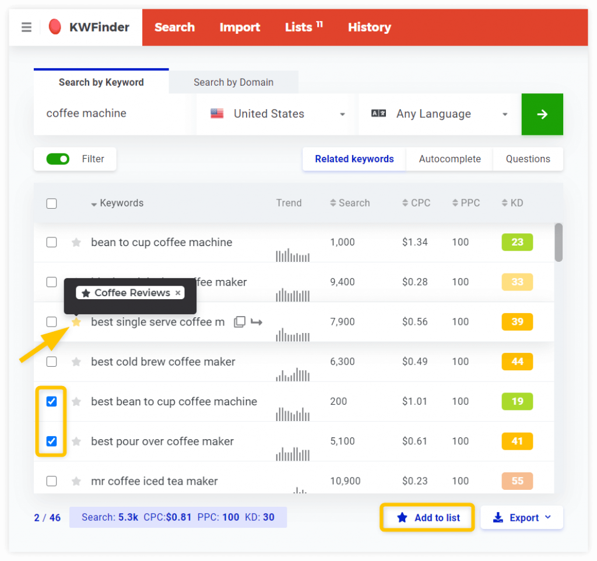This screenshot has height=561, width=597.
Task: Toggle the Filter switch off
Action: coord(58,159)
